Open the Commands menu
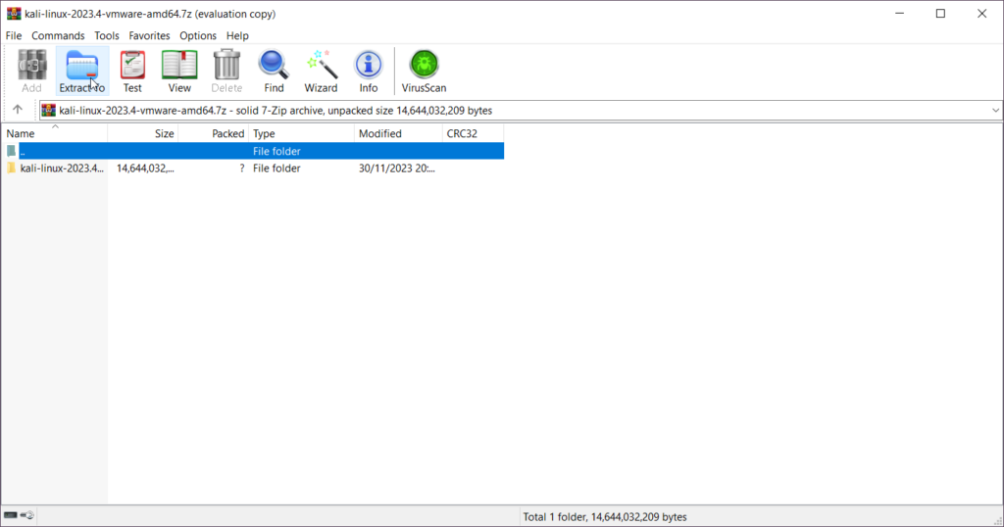The image size is (1004, 527). [58, 36]
